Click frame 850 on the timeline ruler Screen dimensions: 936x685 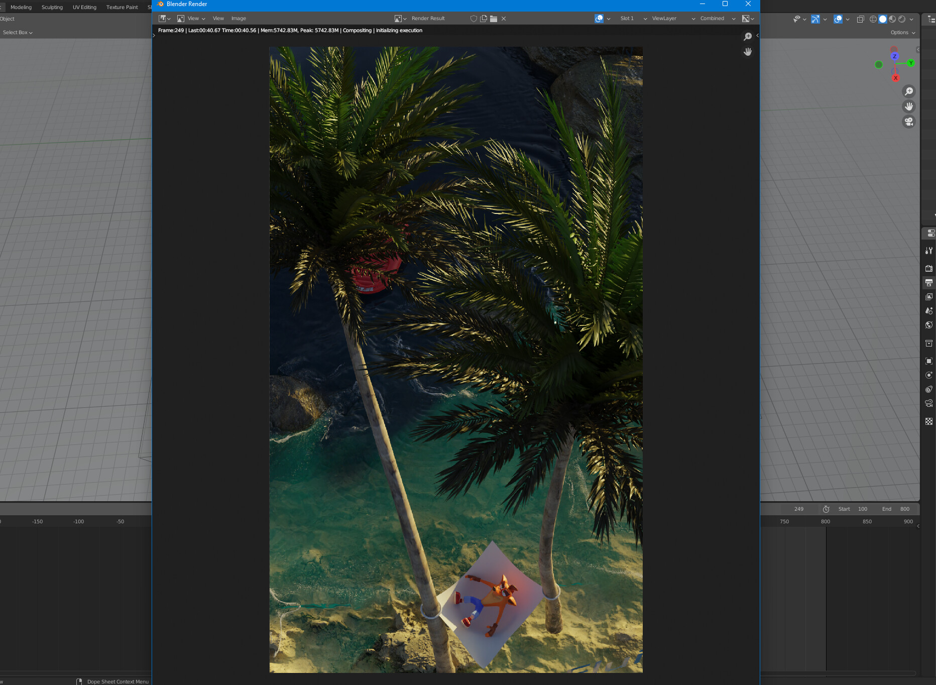coord(867,521)
